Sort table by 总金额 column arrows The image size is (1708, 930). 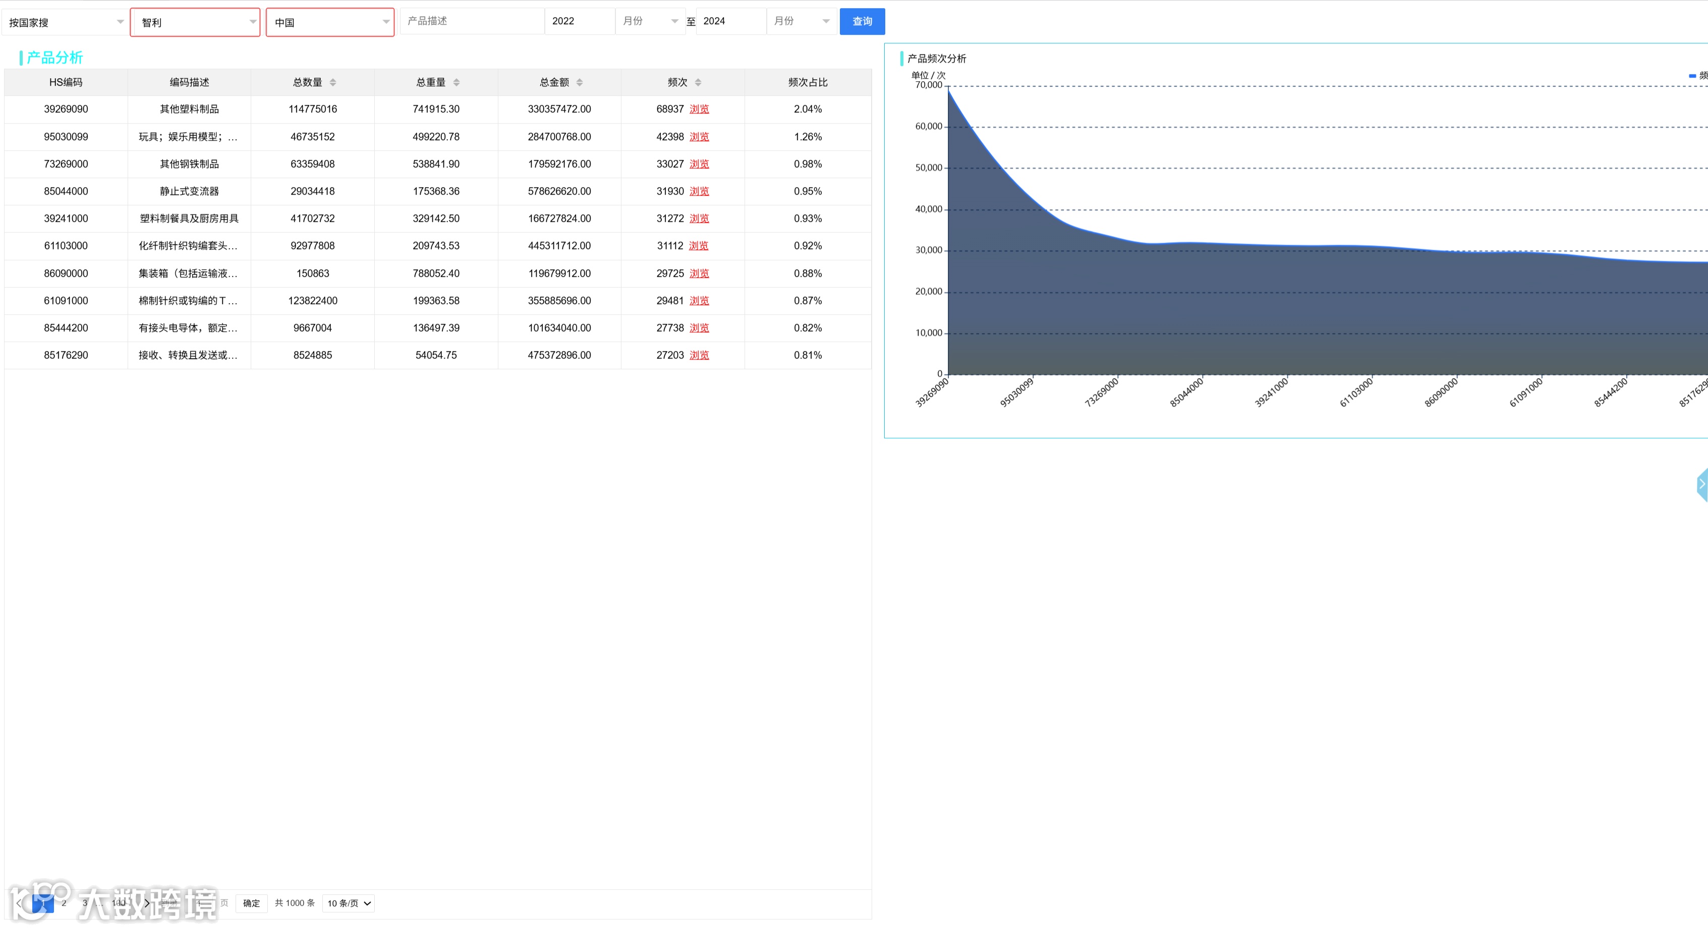[x=580, y=82]
